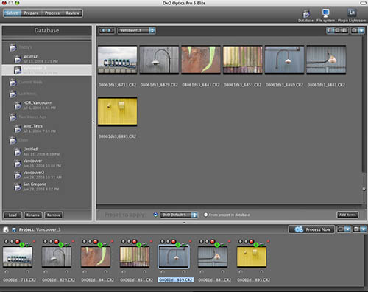368x292 pixels.
Task: Open the Database source icon
Action: pyautogui.click(x=306, y=13)
